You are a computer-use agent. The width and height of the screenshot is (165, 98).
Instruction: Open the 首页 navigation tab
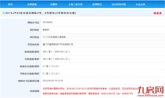tap(10, 4)
